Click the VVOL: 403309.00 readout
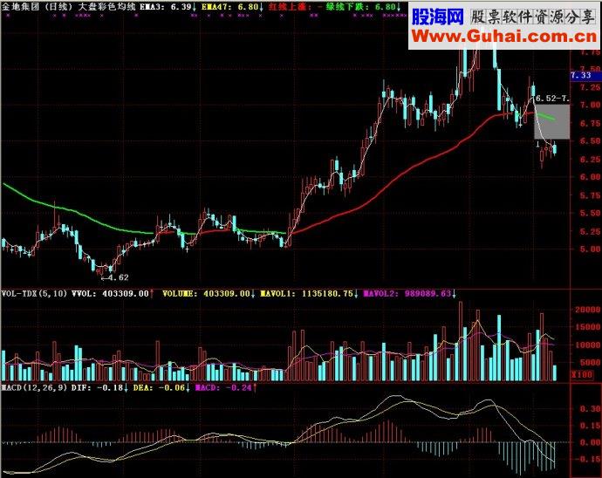Viewport: 602px width, 478px height. pyautogui.click(x=113, y=294)
